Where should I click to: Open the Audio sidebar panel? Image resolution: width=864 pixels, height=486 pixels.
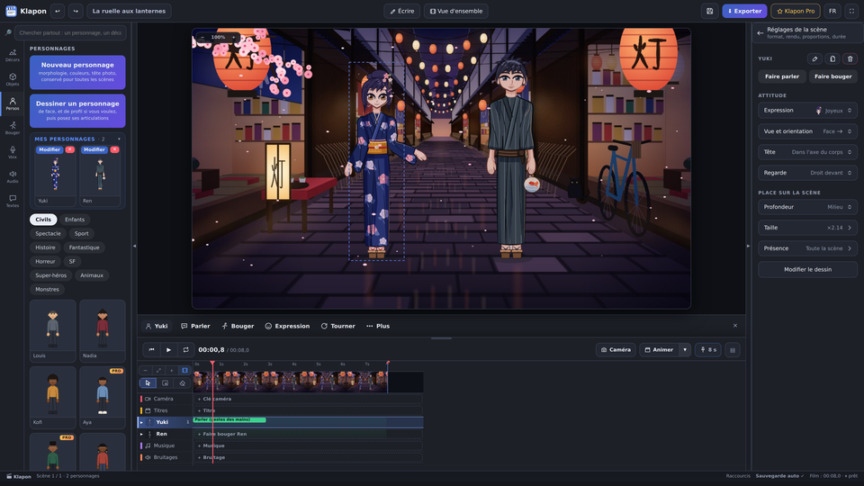pyautogui.click(x=12, y=176)
